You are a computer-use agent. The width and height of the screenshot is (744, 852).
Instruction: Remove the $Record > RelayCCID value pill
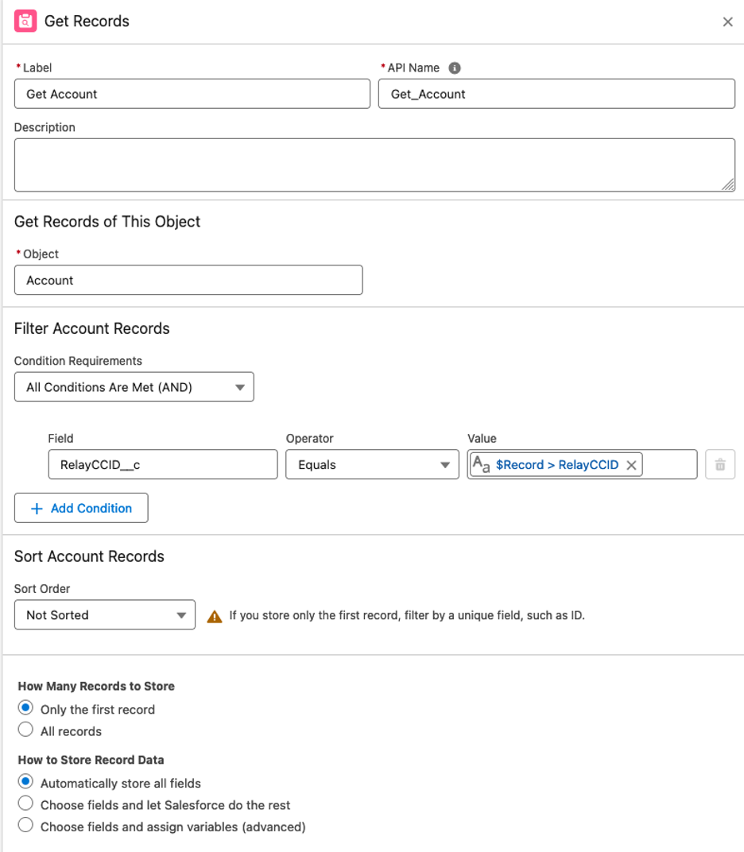click(x=631, y=465)
